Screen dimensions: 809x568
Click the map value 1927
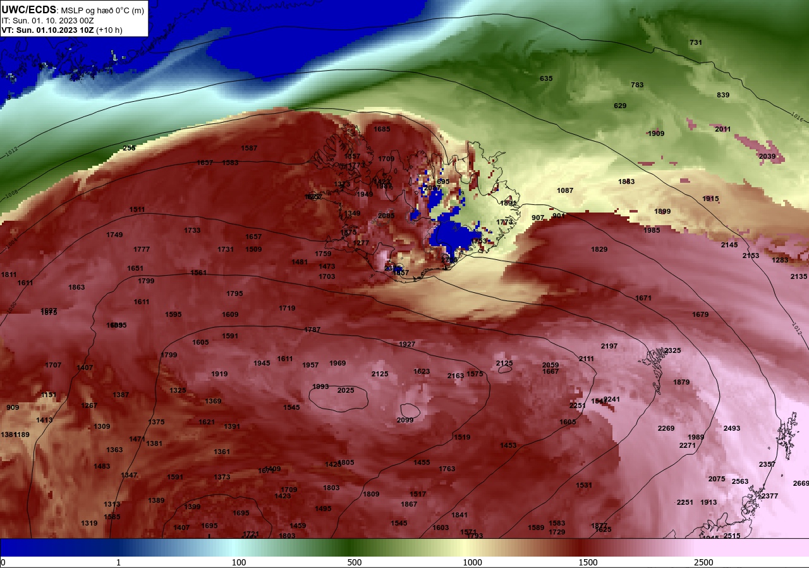(x=407, y=344)
